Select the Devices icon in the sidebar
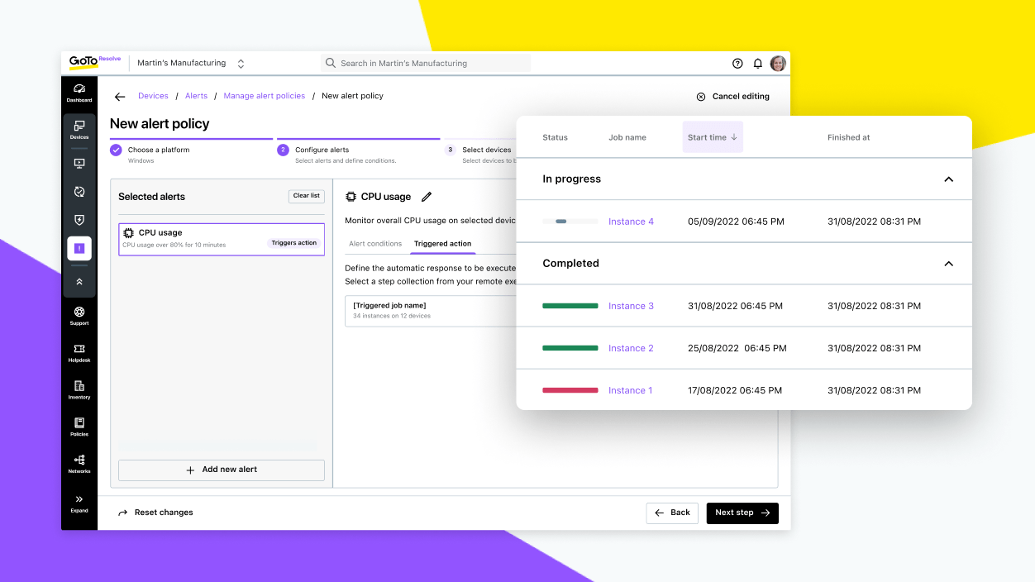Viewport: 1035px width, 582px height. (x=79, y=131)
